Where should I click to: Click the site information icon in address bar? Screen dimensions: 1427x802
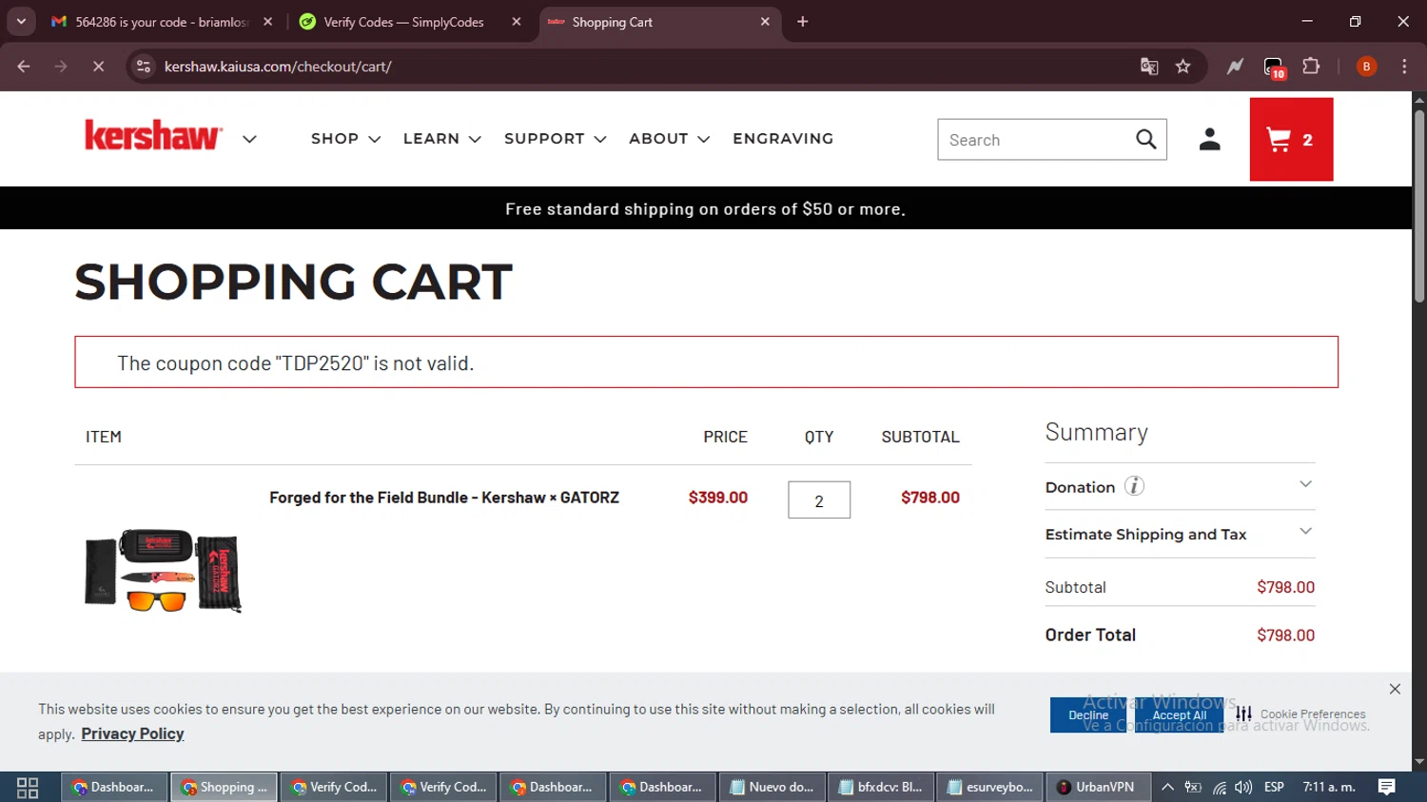click(x=144, y=67)
